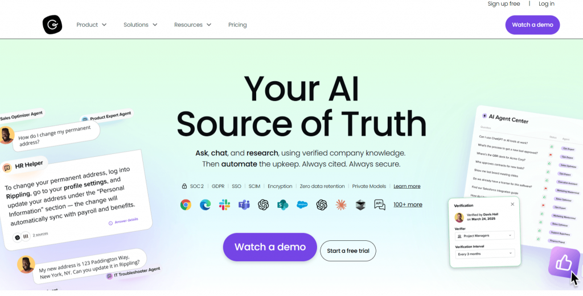Image resolution: width=583 pixels, height=296 pixels.
Task: Select the Google Chrome integration icon
Action: (186, 205)
